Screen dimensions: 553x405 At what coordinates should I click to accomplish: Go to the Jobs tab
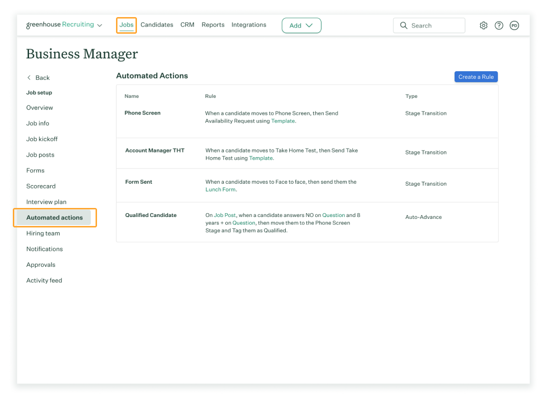pyautogui.click(x=126, y=25)
